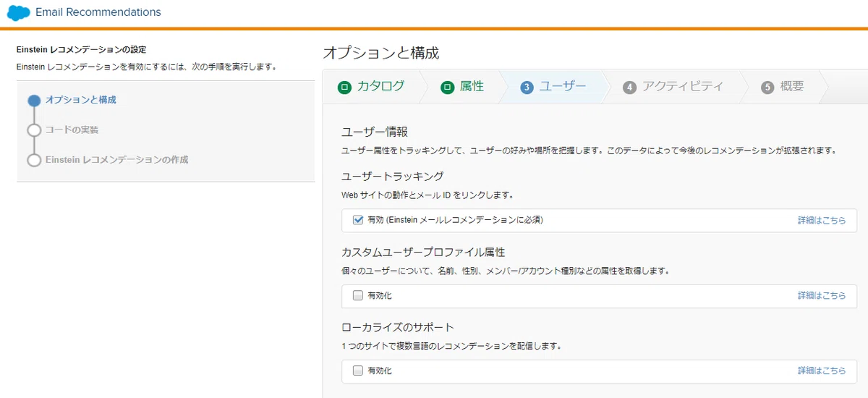This screenshot has height=398, width=868.
Task: Select the オプションと構成 setup step
Action: [81, 100]
